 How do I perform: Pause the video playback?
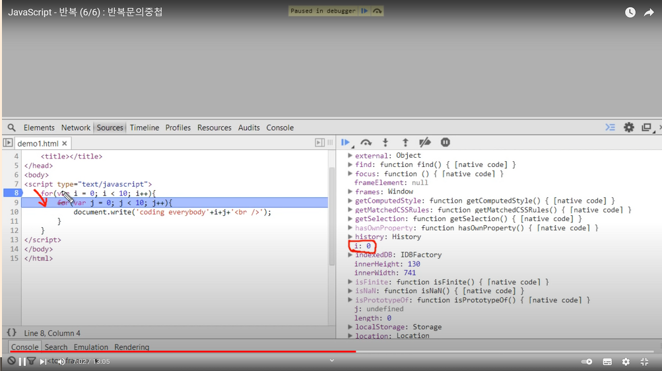pos(22,361)
